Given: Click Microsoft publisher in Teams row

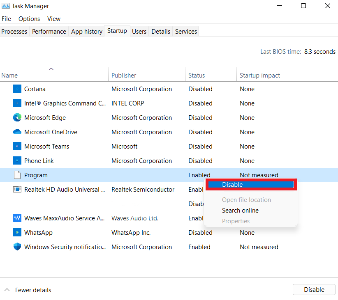Looking at the screenshot, I should [x=124, y=147].
